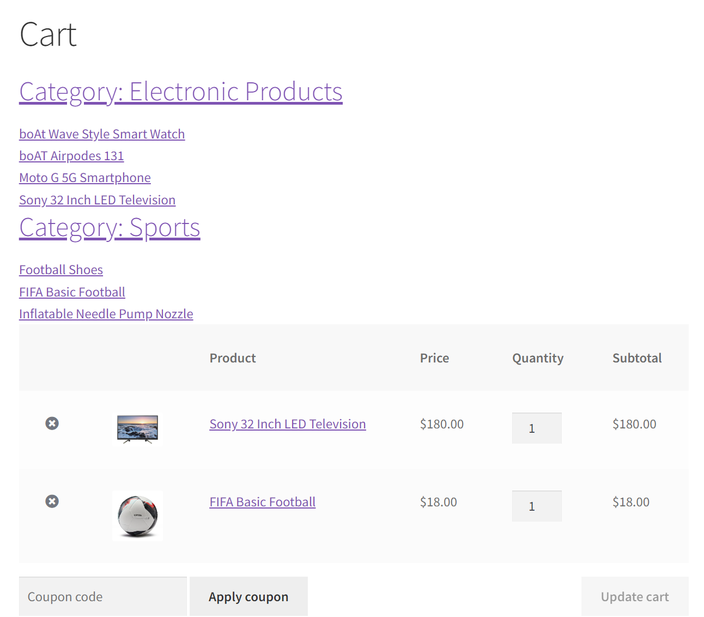Screen dimensions: 704x617
Task: Click the Coupon code input field
Action: coord(103,597)
